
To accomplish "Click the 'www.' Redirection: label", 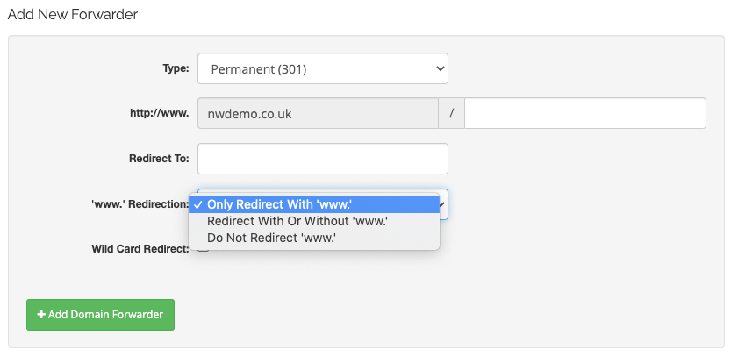I will coord(140,203).
